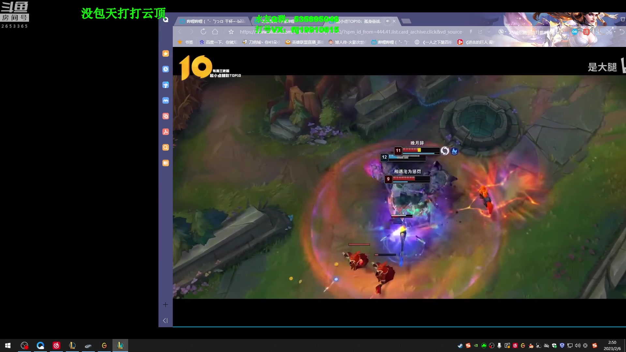Open League of Legends client taskbar icon
626x352 pixels.
[72, 345]
